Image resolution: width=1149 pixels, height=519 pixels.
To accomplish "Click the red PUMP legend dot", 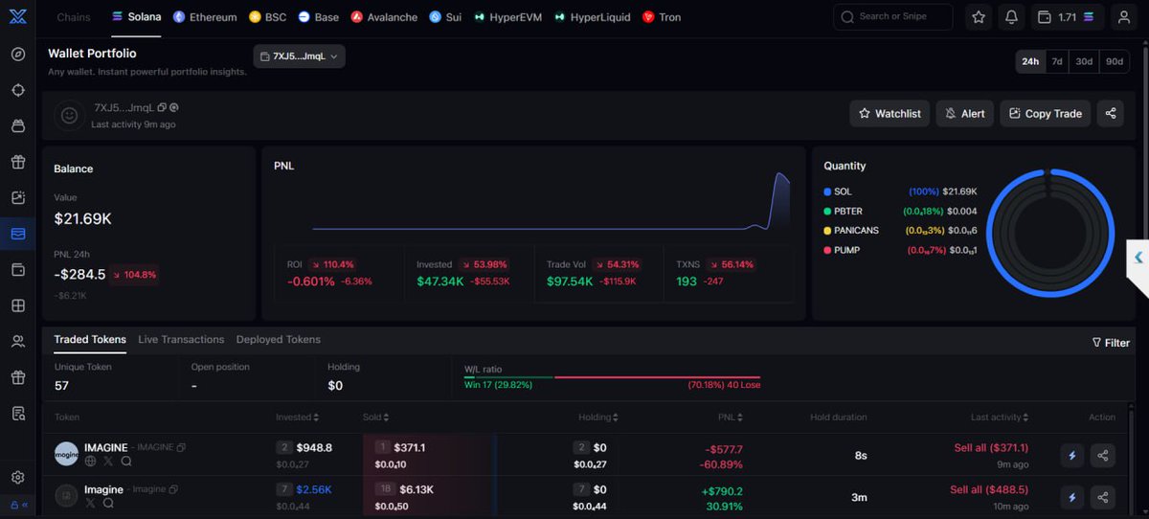I will click(x=827, y=250).
